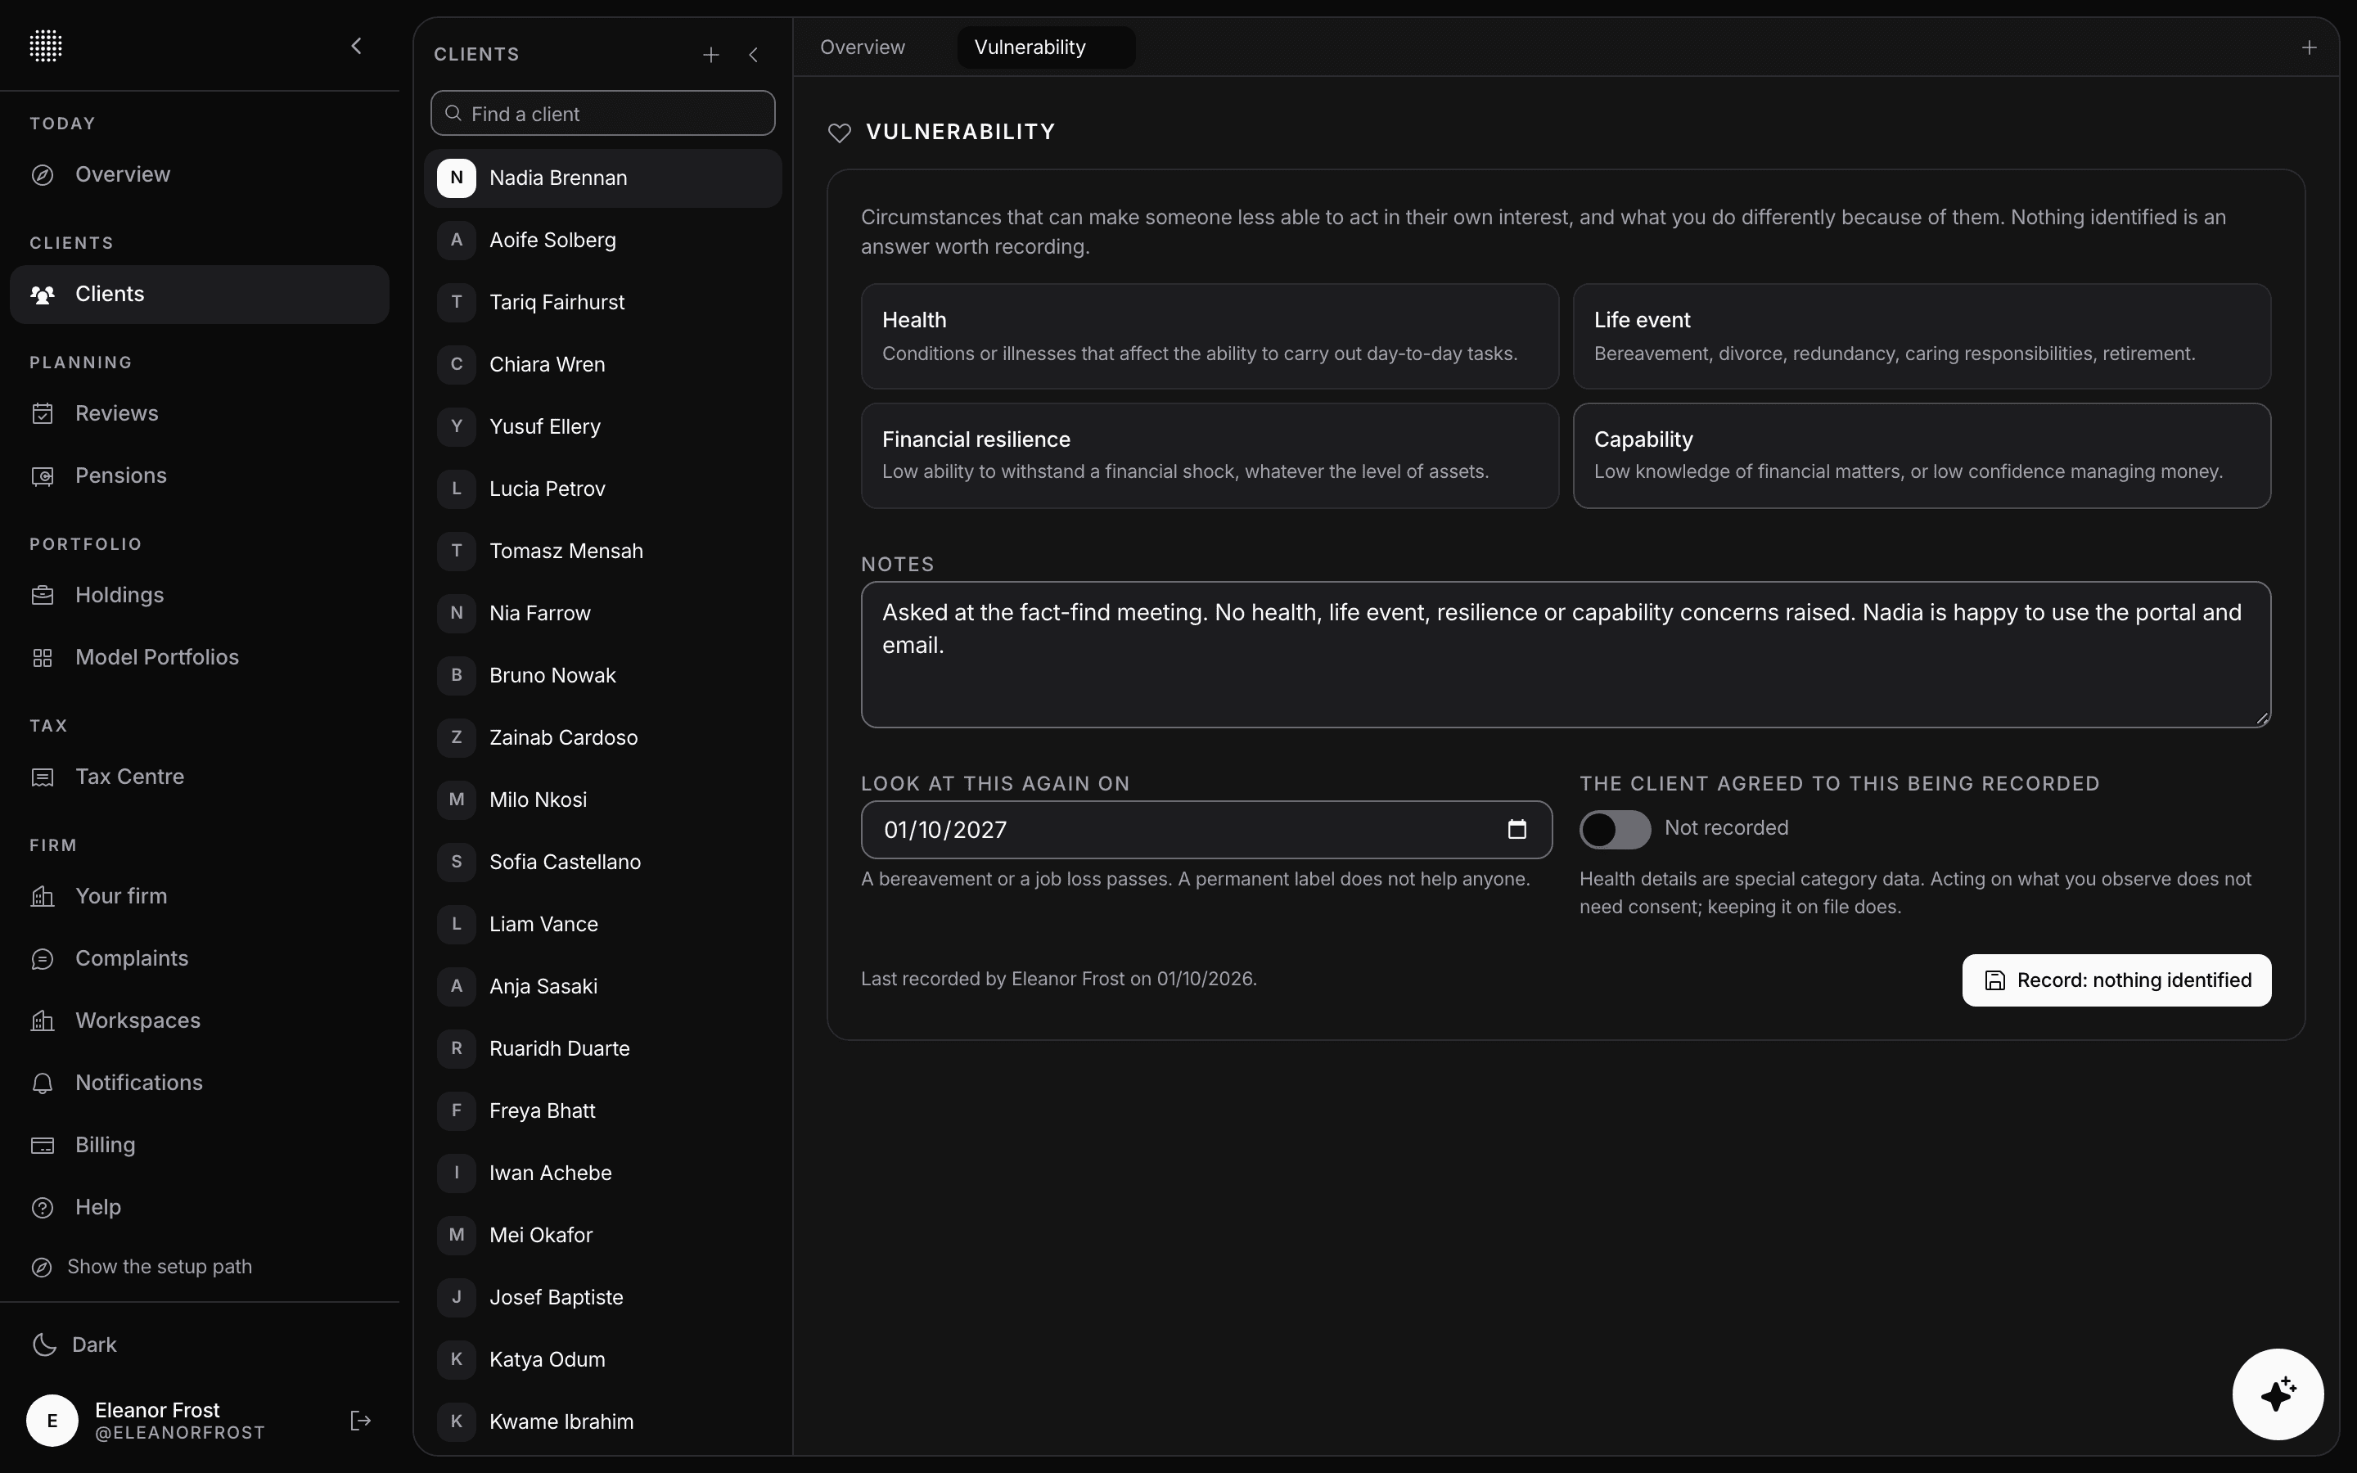The width and height of the screenshot is (2357, 1473).
Task: Click Record: nothing identified button
Action: pyautogui.click(x=2116, y=980)
